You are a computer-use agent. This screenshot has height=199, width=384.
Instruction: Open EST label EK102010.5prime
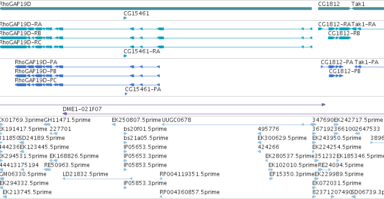click(x=293, y=165)
